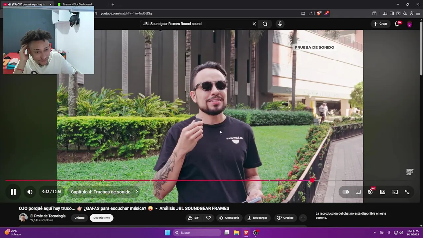Switch to theater mode
This screenshot has width=423, height=238.
coord(383,192)
